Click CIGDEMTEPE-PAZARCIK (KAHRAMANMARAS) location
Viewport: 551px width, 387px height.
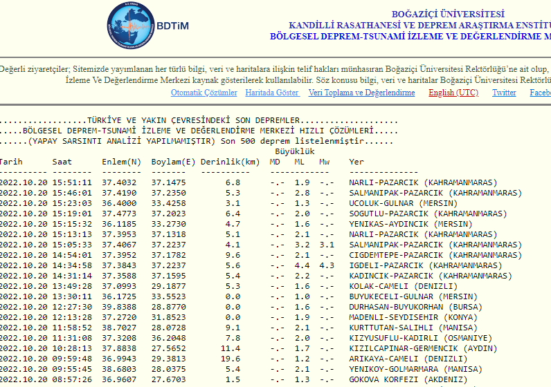(435, 255)
